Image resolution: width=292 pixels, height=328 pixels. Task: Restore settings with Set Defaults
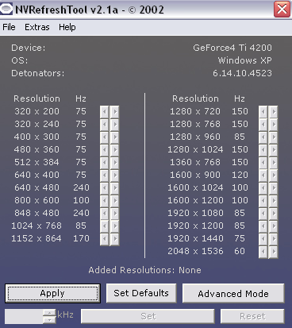141,293
